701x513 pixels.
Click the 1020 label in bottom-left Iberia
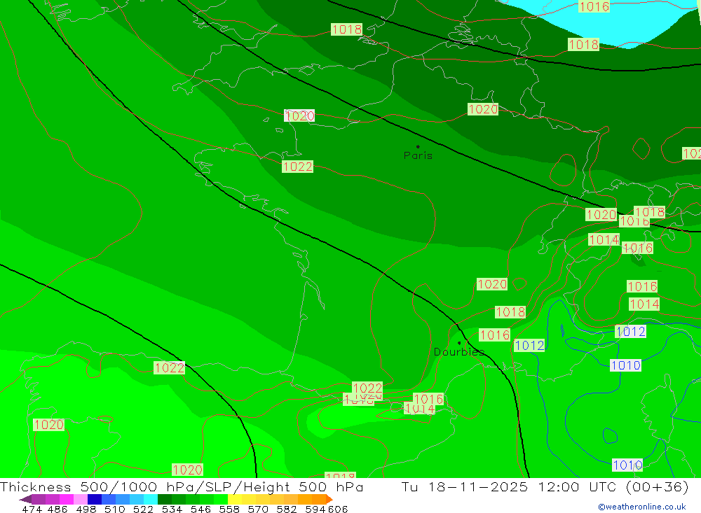(x=49, y=425)
